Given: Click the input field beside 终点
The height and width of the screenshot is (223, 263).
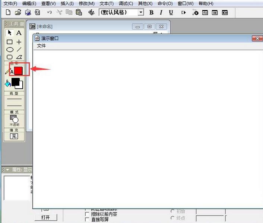Looking at the screenshot, I should pyautogui.click(x=211, y=218).
